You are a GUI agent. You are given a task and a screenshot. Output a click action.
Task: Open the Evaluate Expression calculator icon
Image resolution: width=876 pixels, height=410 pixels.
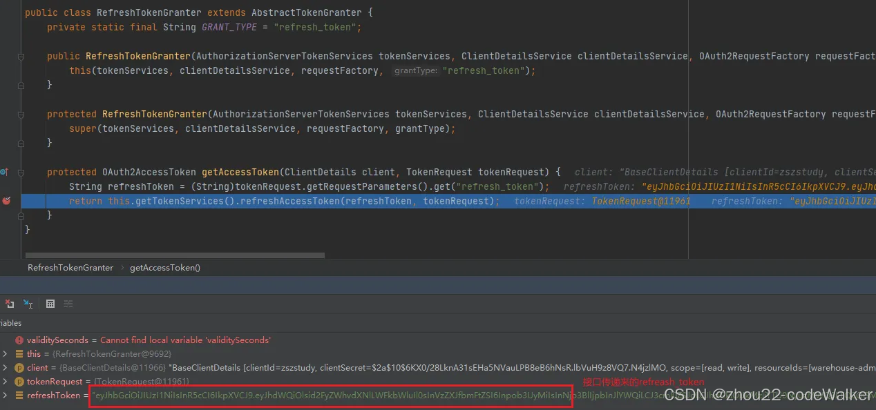[50, 304]
